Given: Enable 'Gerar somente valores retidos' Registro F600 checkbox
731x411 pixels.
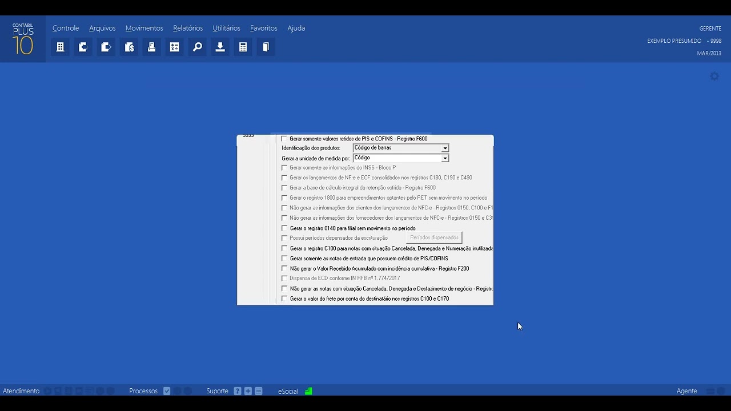Looking at the screenshot, I should click(x=284, y=139).
